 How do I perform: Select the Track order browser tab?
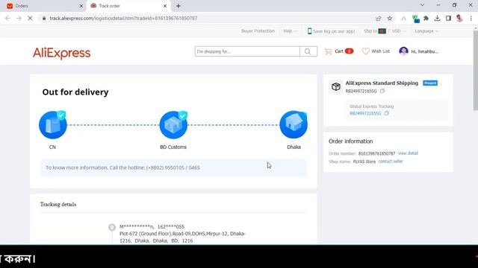(x=128, y=6)
